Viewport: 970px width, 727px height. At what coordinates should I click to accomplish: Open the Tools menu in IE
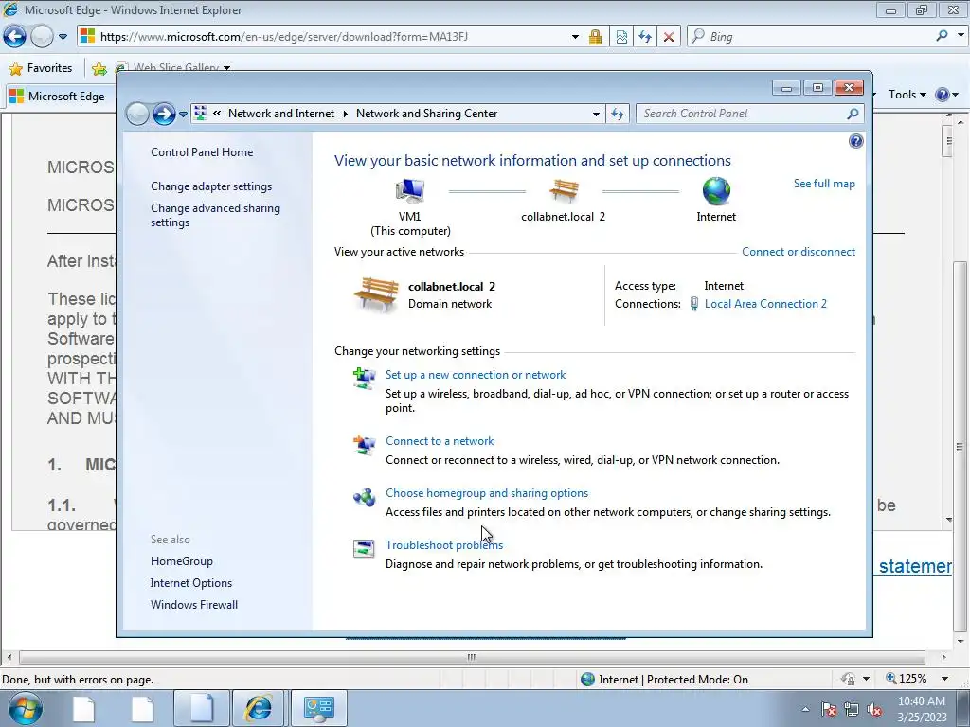[907, 95]
